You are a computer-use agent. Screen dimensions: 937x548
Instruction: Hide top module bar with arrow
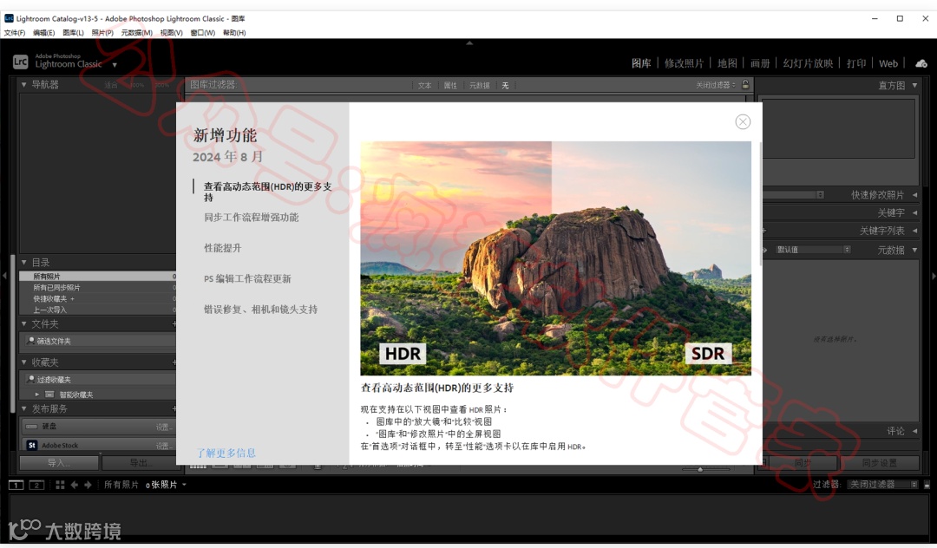[x=469, y=43]
